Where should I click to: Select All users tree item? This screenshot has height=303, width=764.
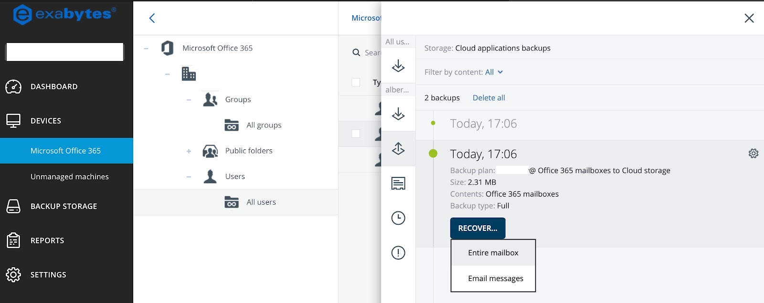(x=261, y=202)
